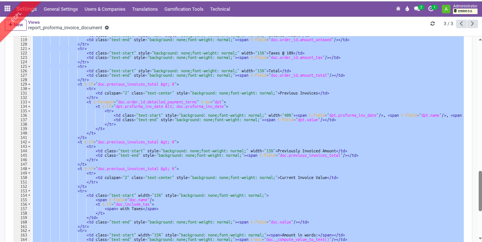Click the Views breadcrumb link
The width and height of the screenshot is (482, 242).
click(x=34, y=22)
